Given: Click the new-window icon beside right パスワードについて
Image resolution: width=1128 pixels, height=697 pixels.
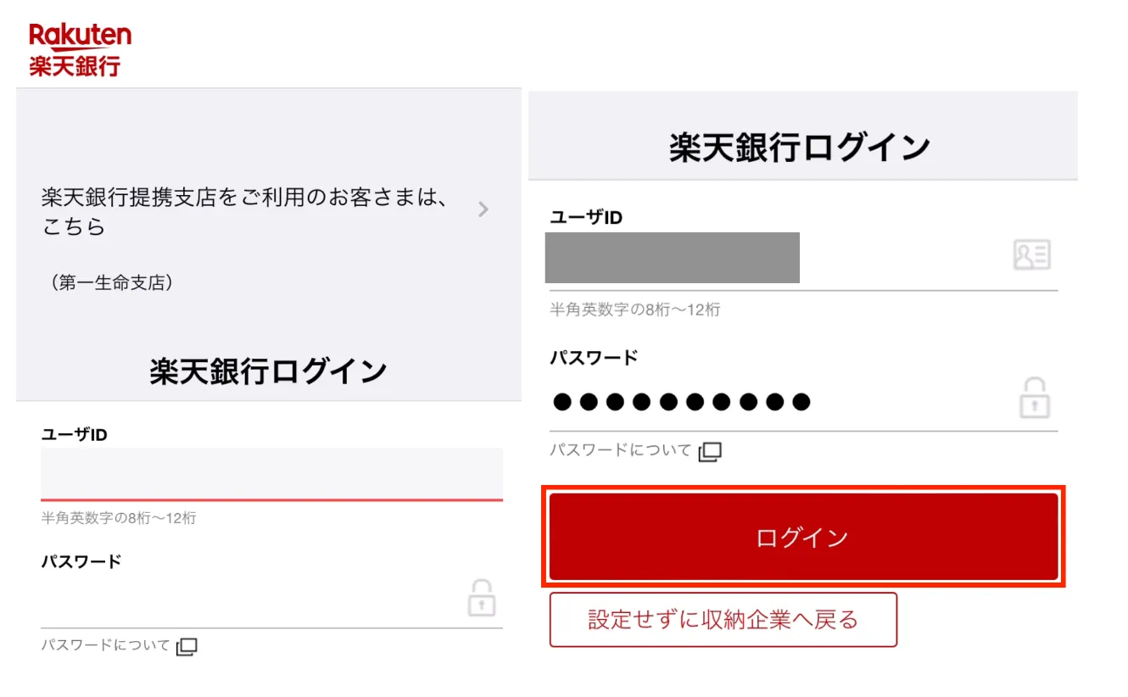Looking at the screenshot, I should point(710,452).
